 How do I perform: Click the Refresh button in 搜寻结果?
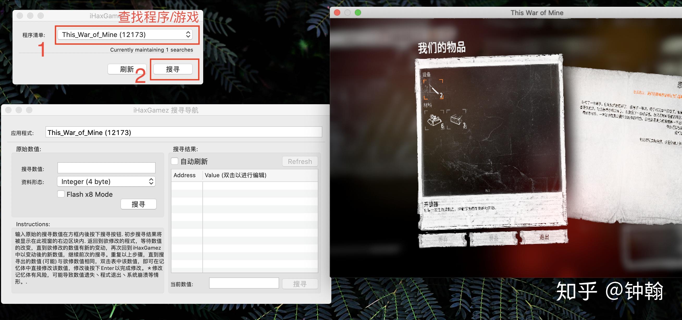(x=300, y=161)
